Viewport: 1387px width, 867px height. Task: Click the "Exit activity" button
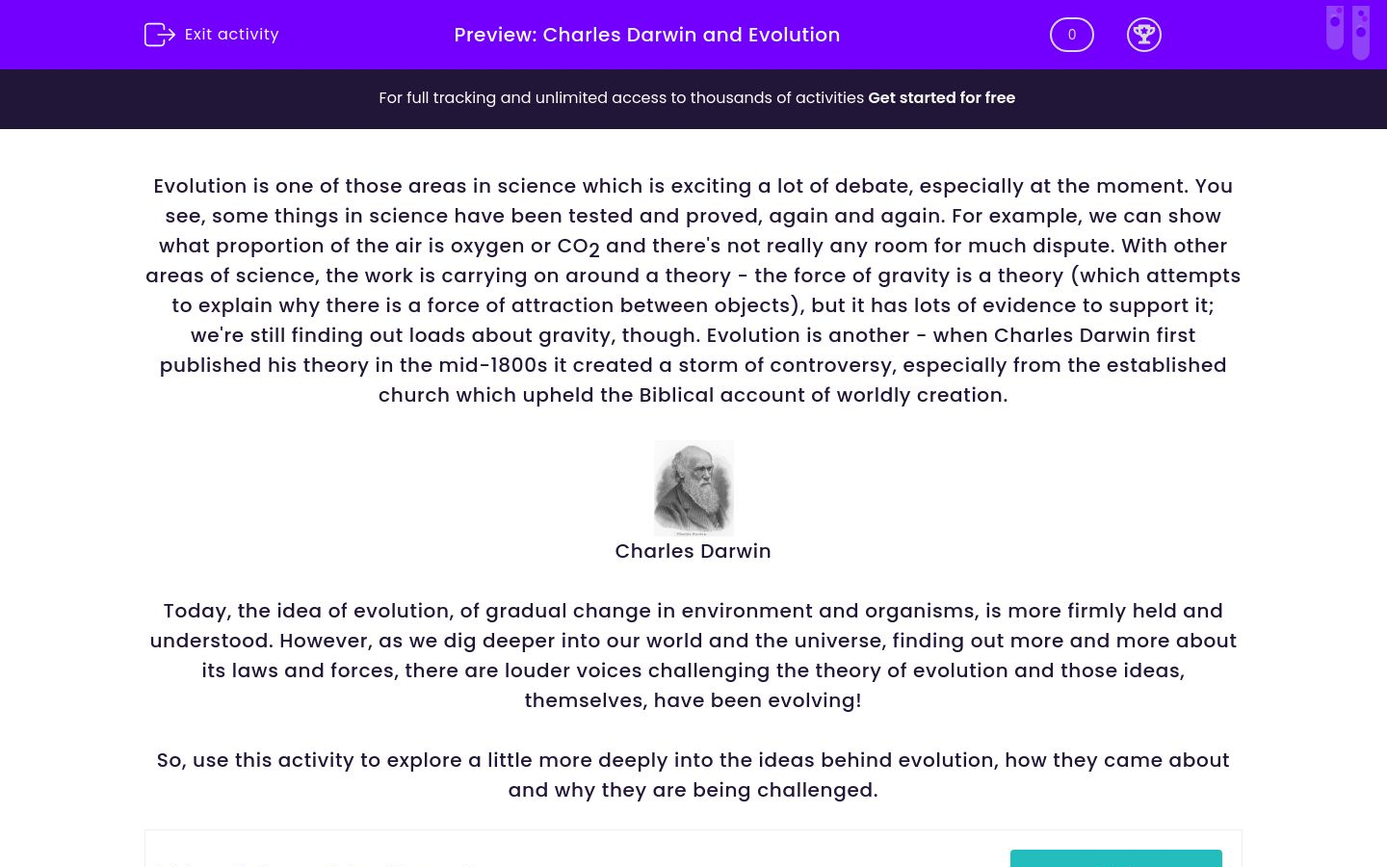tap(211, 35)
